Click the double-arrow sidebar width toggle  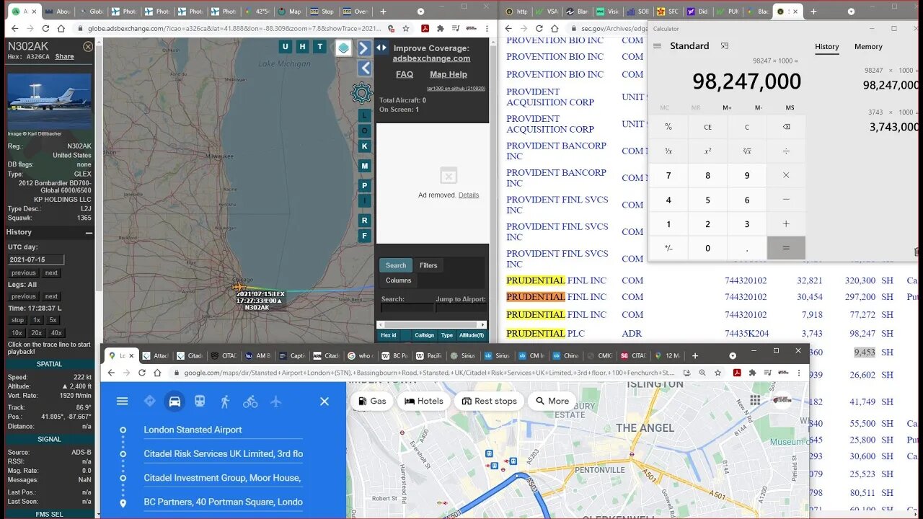pos(381,48)
